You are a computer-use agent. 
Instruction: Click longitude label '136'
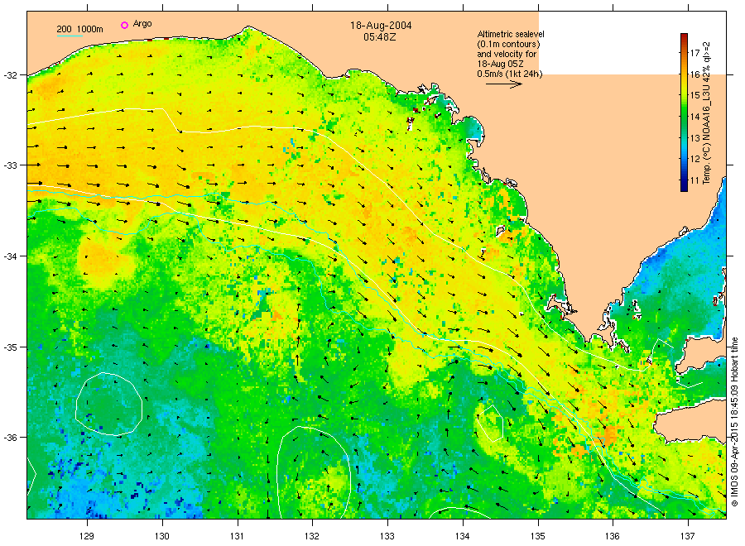[x=613, y=536]
